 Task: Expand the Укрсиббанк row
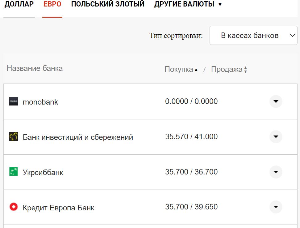tap(276, 172)
